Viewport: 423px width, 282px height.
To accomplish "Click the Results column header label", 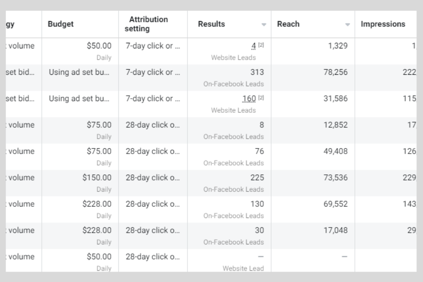I will point(211,24).
